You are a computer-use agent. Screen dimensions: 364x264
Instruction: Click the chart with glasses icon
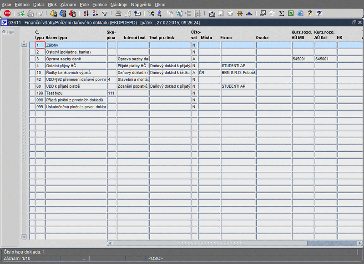(x=263, y=14)
